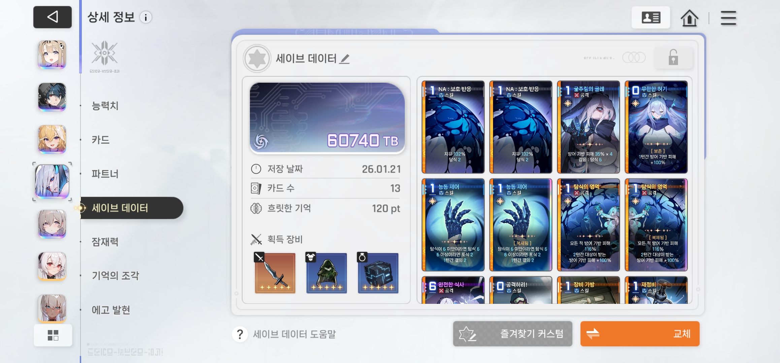Edit save data name with pencil icon

coord(345,59)
